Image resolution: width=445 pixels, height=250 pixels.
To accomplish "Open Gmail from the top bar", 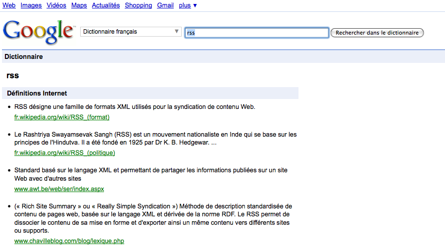I will 165,5.
